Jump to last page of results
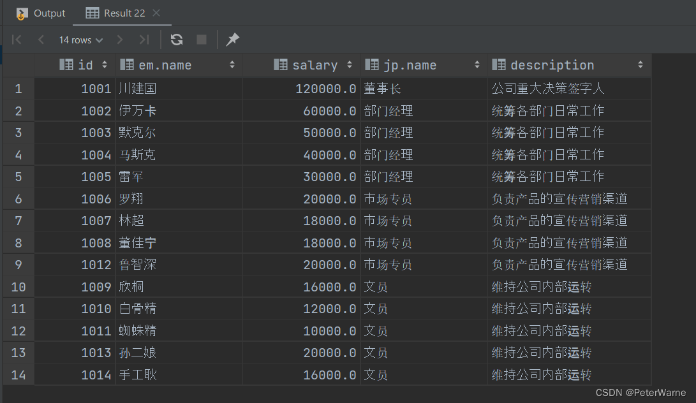Viewport: 696px width, 403px height. 144,40
